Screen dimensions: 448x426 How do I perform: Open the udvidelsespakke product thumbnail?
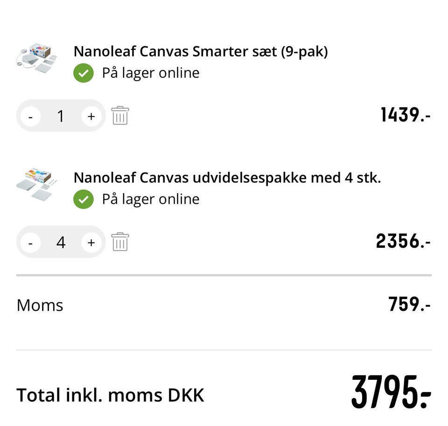(x=36, y=185)
